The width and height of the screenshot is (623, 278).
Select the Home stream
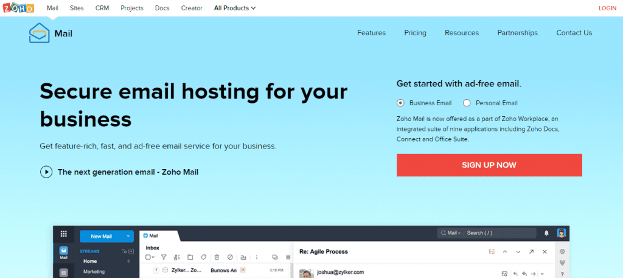(90, 262)
